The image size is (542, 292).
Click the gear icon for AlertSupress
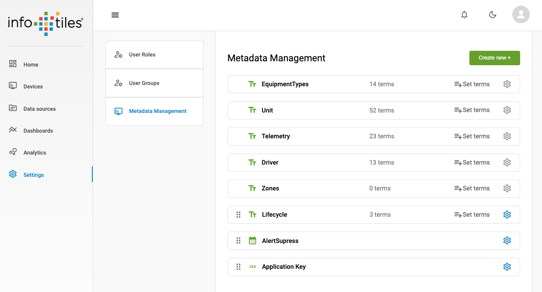pyautogui.click(x=507, y=240)
